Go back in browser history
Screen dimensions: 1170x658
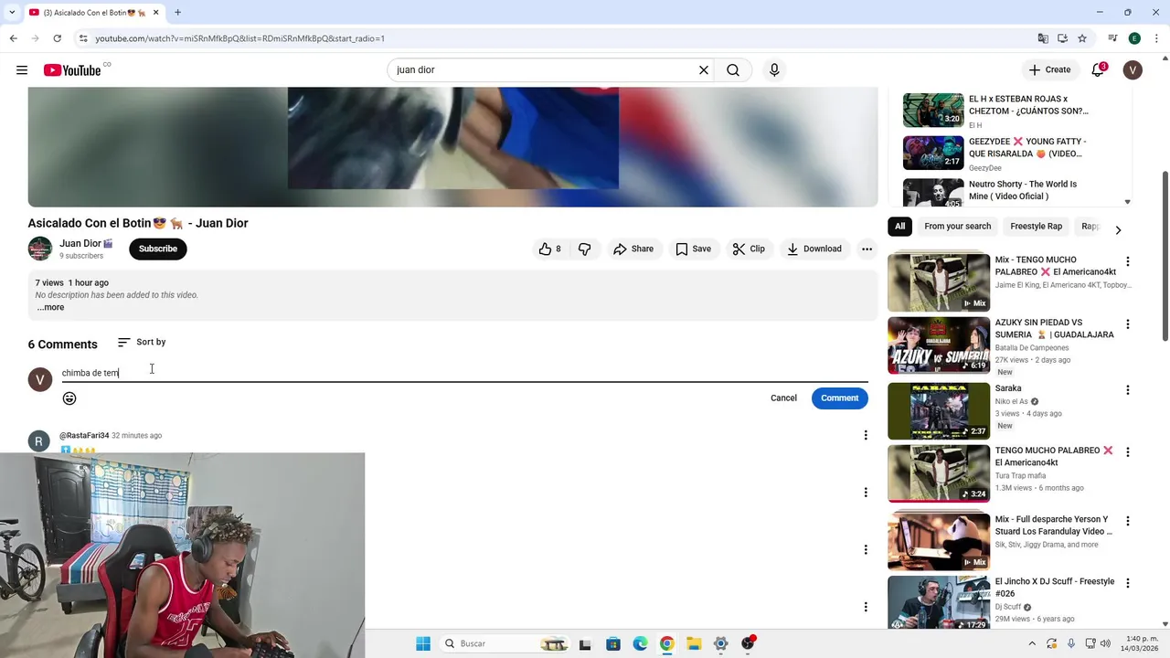(13, 38)
